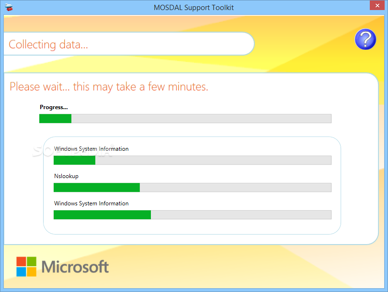The width and height of the screenshot is (388, 292).
Task: Click the last Windows System Information progress bar
Action: (x=192, y=214)
